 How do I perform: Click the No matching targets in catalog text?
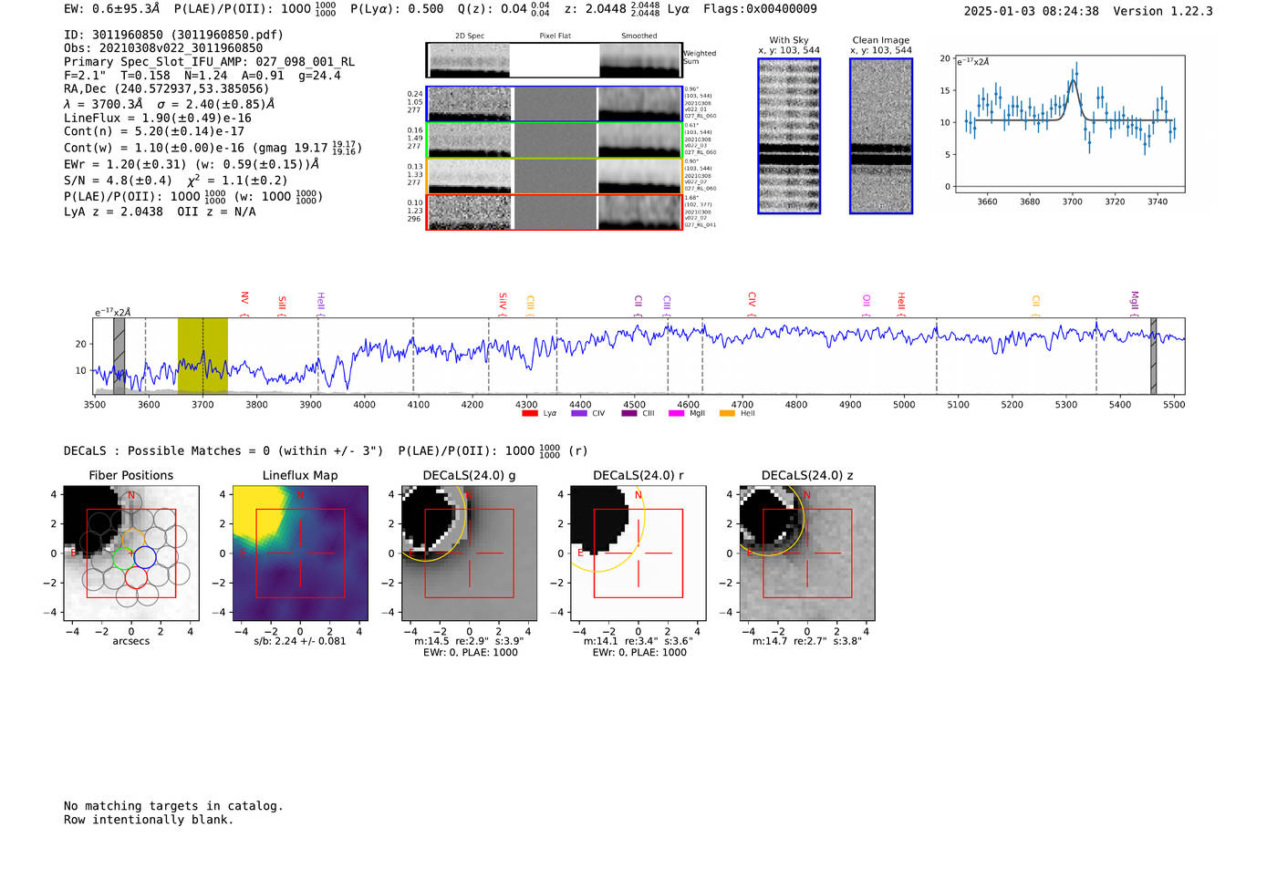[173, 806]
